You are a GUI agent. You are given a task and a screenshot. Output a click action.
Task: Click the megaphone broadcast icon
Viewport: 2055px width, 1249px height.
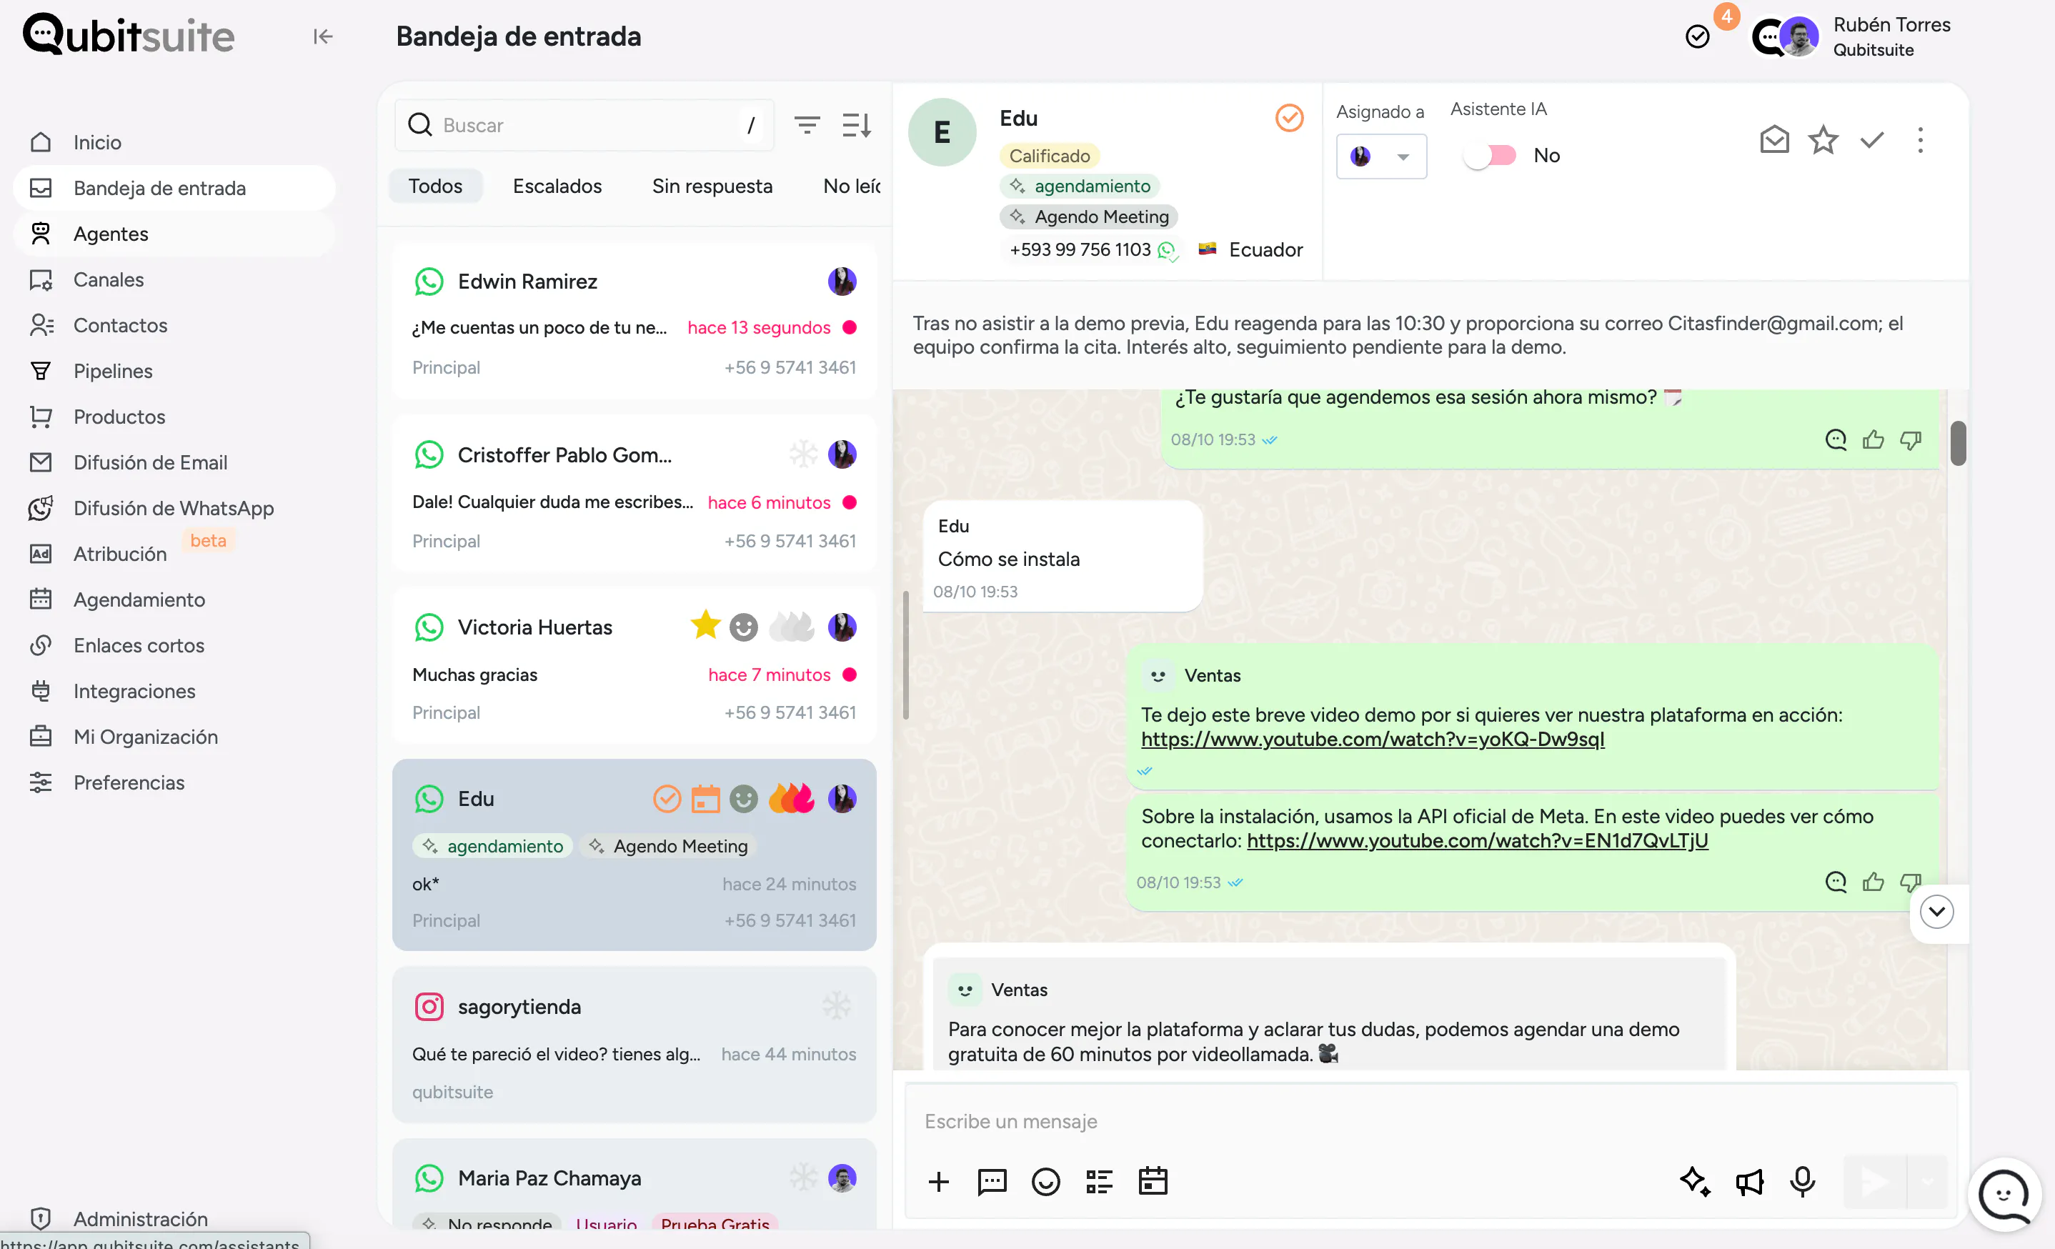pos(1749,1181)
